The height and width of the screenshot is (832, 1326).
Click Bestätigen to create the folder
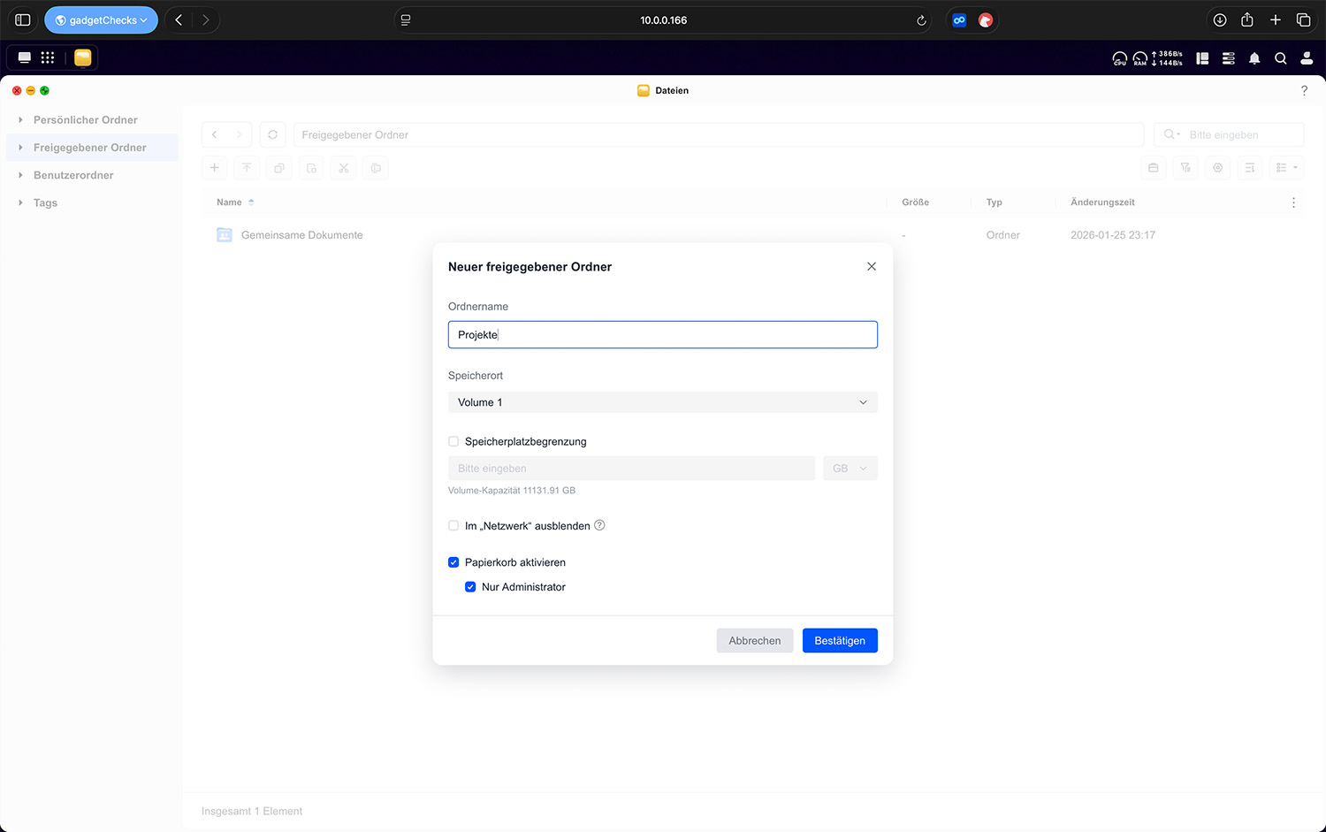click(839, 640)
